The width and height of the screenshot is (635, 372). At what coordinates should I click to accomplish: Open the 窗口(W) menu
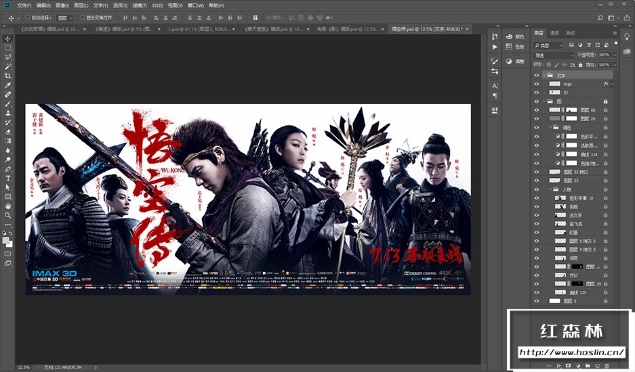196,5
